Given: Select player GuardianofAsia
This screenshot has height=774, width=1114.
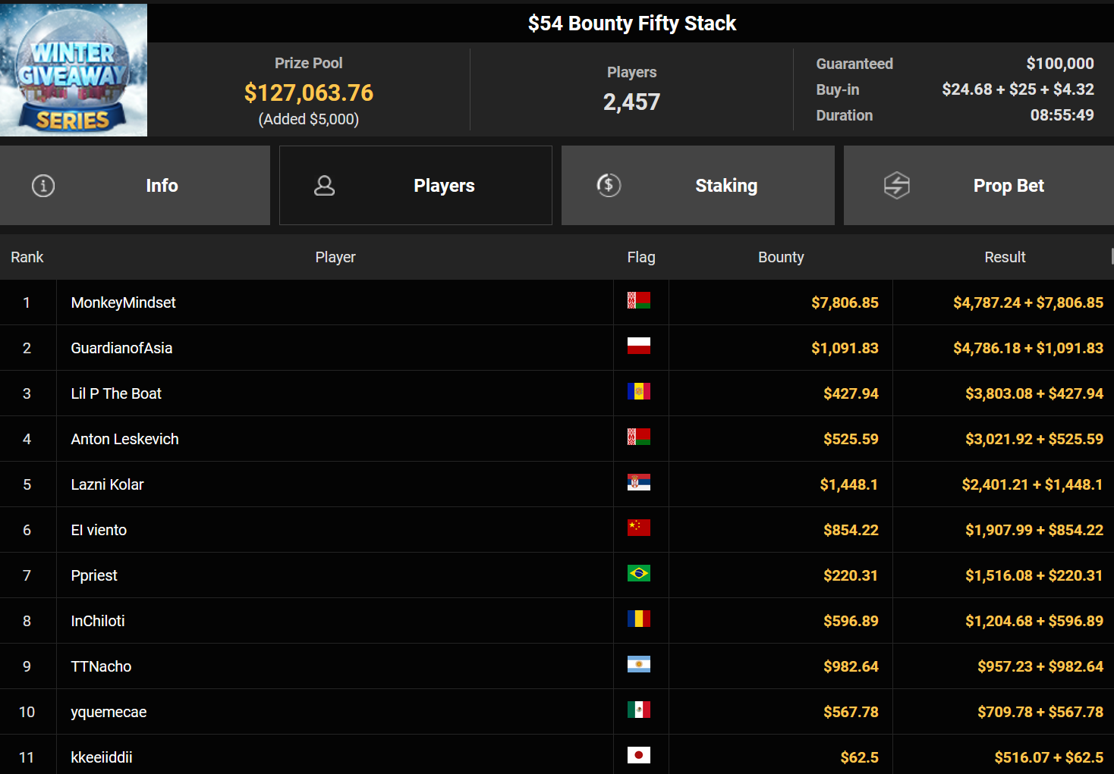Looking at the screenshot, I should point(121,348).
